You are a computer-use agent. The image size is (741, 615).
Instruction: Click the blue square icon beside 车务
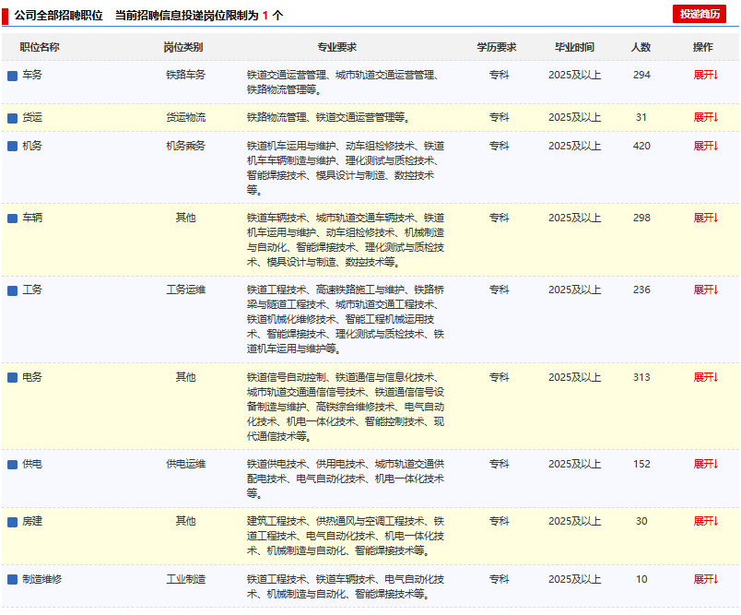coord(12,76)
